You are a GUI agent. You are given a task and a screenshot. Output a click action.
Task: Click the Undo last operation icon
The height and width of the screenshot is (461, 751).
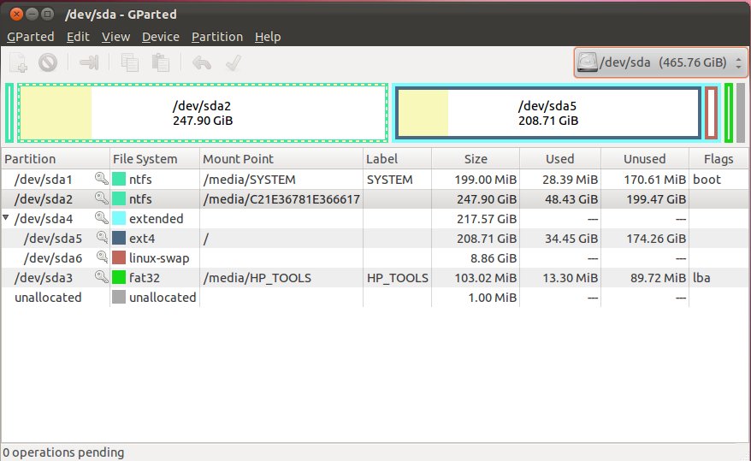pyautogui.click(x=202, y=62)
